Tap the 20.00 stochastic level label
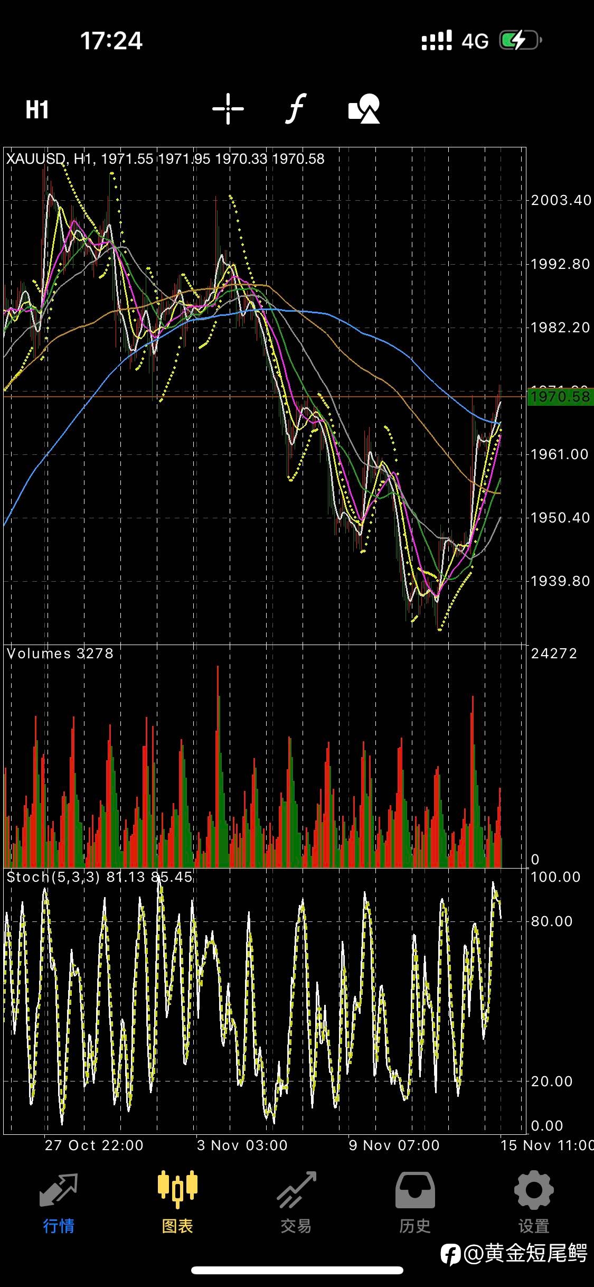This screenshot has height=1287, width=594. (552, 1081)
